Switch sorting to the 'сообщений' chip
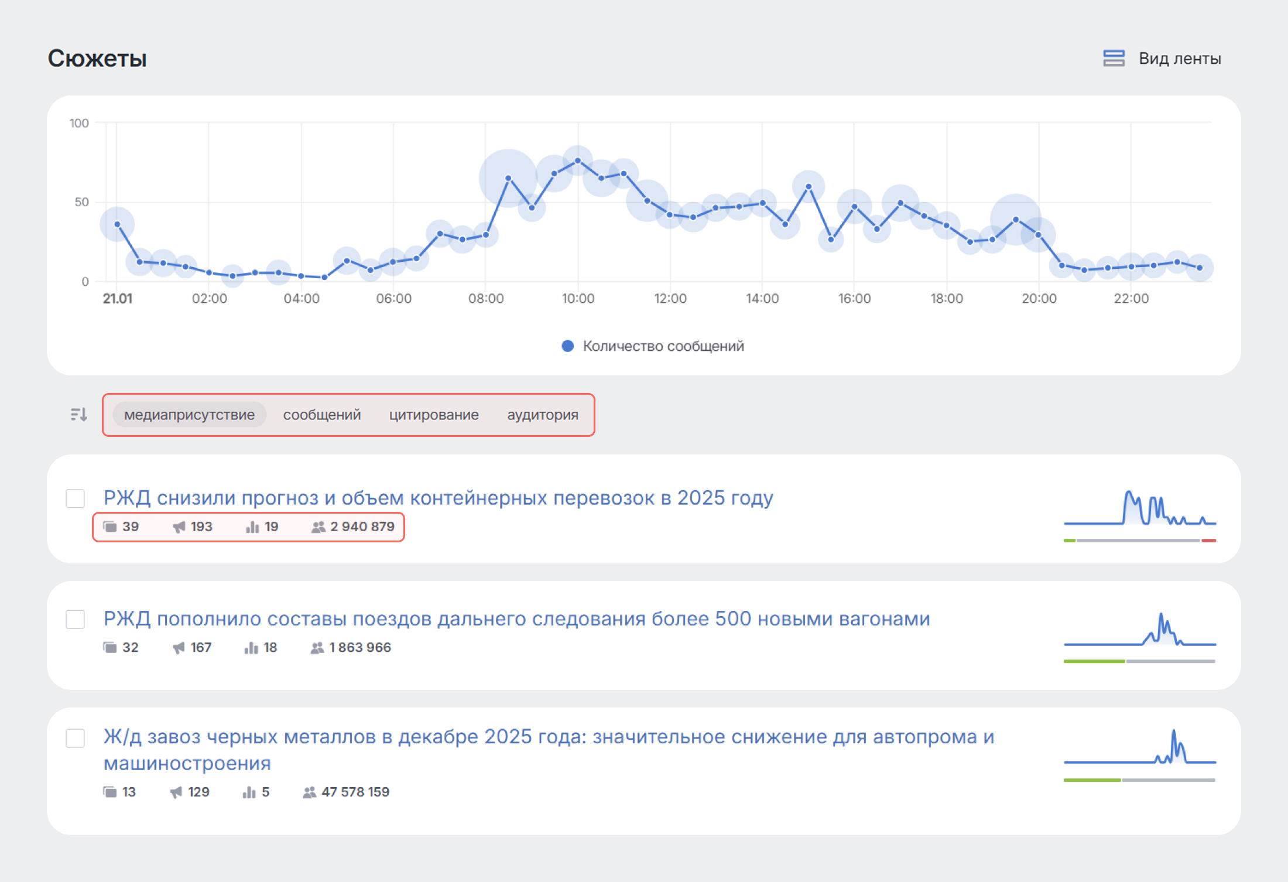 point(321,415)
